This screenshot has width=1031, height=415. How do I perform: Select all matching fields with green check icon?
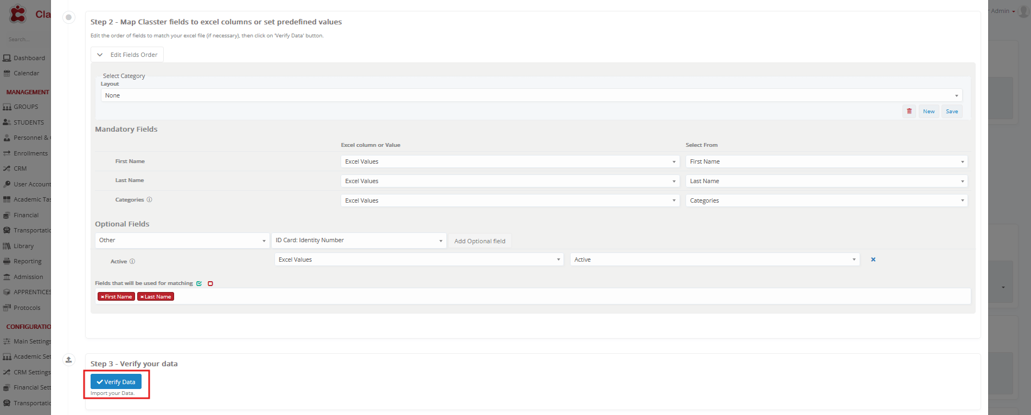tap(199, 283)
